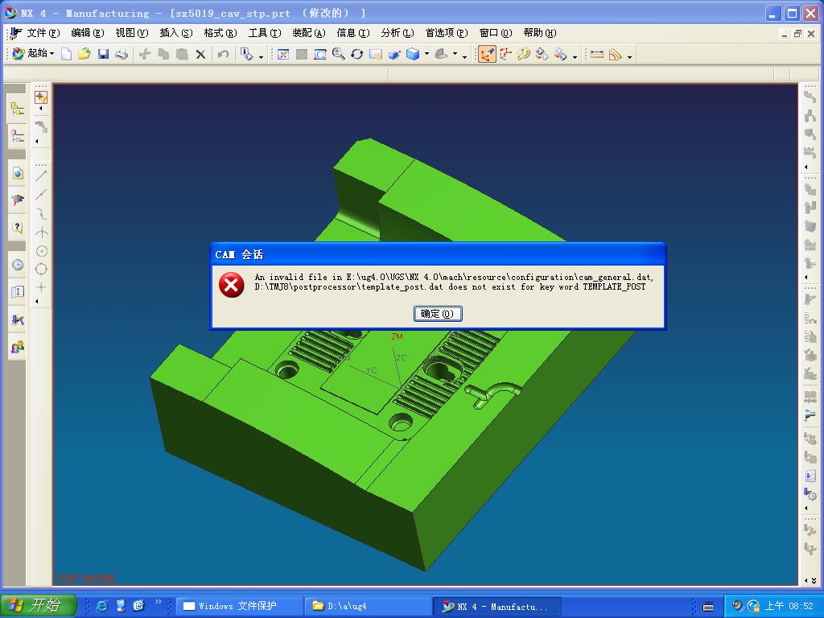Open the 起始 Start dropdown
Viewport: 824px width, 618px height.
pyautogui.click(x=33, y=53)
